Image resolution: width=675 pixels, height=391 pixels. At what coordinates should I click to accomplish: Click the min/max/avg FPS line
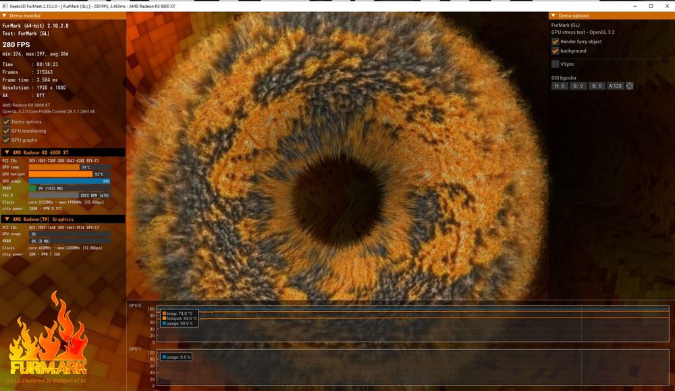(x=35, y=54)
